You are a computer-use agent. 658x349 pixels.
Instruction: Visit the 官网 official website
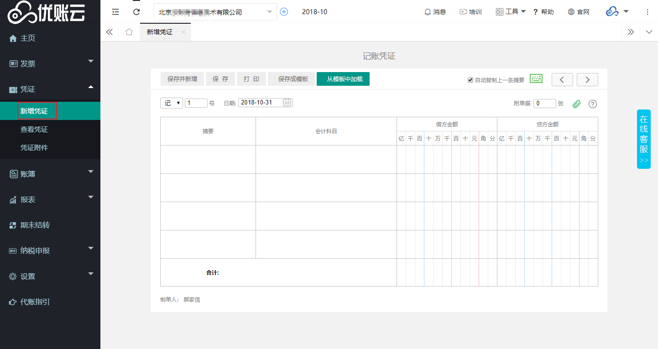click(579, 12)
